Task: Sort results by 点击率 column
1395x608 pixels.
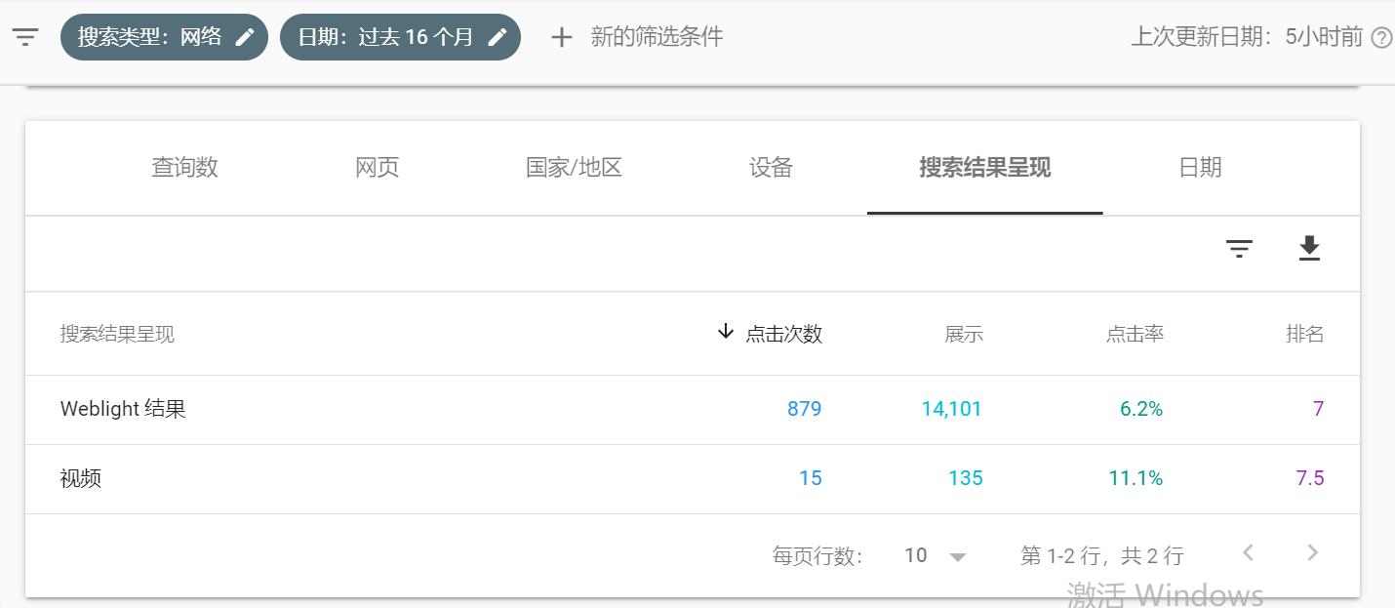Action: pos(1135,334)
